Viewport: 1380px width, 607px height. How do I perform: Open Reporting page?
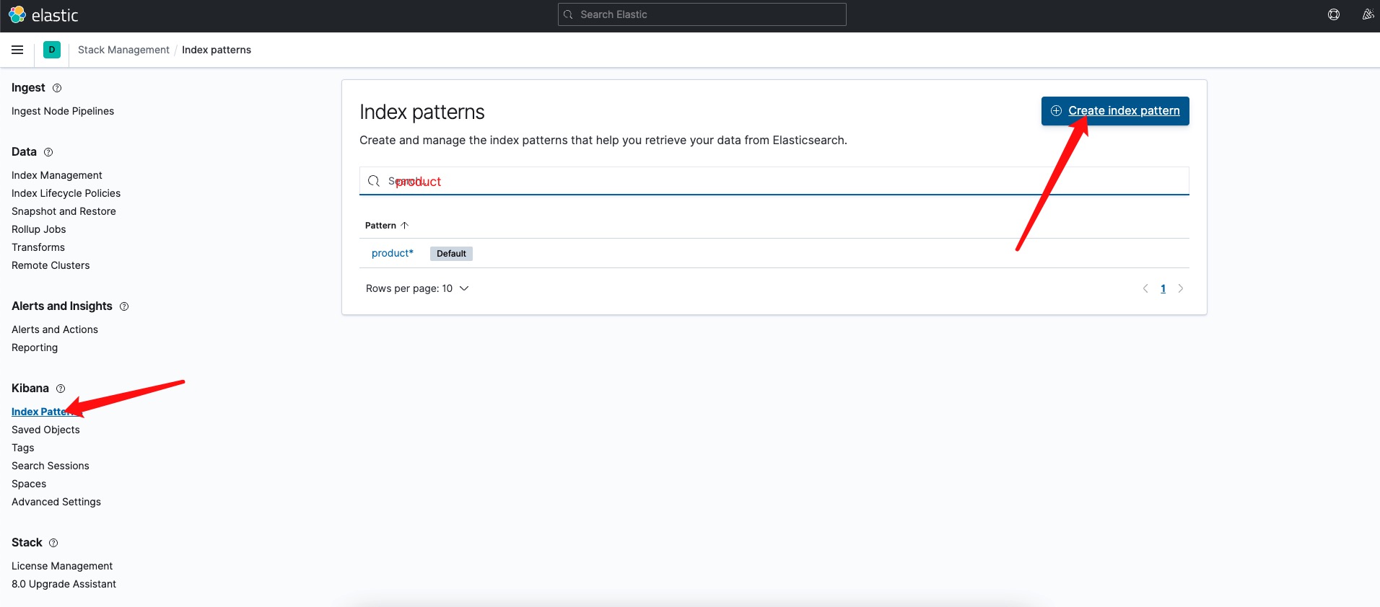pyautogui.click(x=35, y=347)
